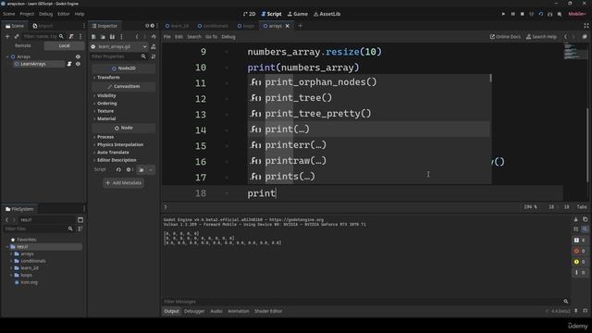Instantiate a child scene with the link icon

(x=17, y=36)
